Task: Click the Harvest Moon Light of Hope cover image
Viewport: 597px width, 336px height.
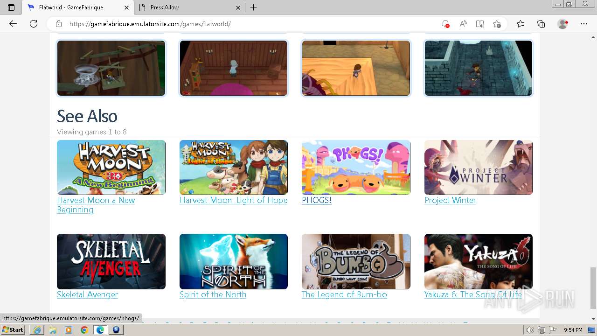Action: tap(234, 168)
